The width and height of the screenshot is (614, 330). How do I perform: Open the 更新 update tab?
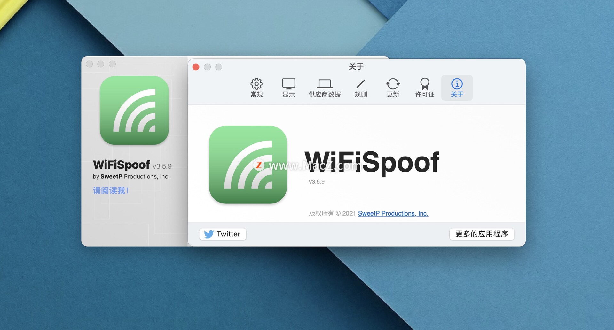tap(393, 88)
